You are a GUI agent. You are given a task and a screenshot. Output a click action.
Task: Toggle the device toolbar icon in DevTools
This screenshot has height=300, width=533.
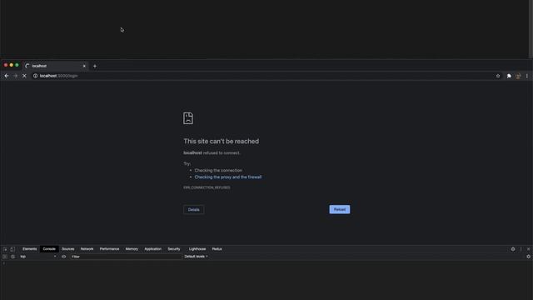[12, 249]
